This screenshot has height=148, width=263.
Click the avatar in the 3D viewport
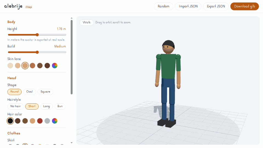click(x=168, y=83)
